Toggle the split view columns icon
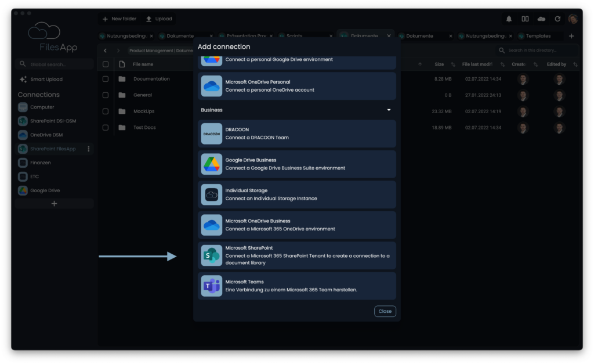The width and height of the screenshot is (594, 364). [525, 19]
